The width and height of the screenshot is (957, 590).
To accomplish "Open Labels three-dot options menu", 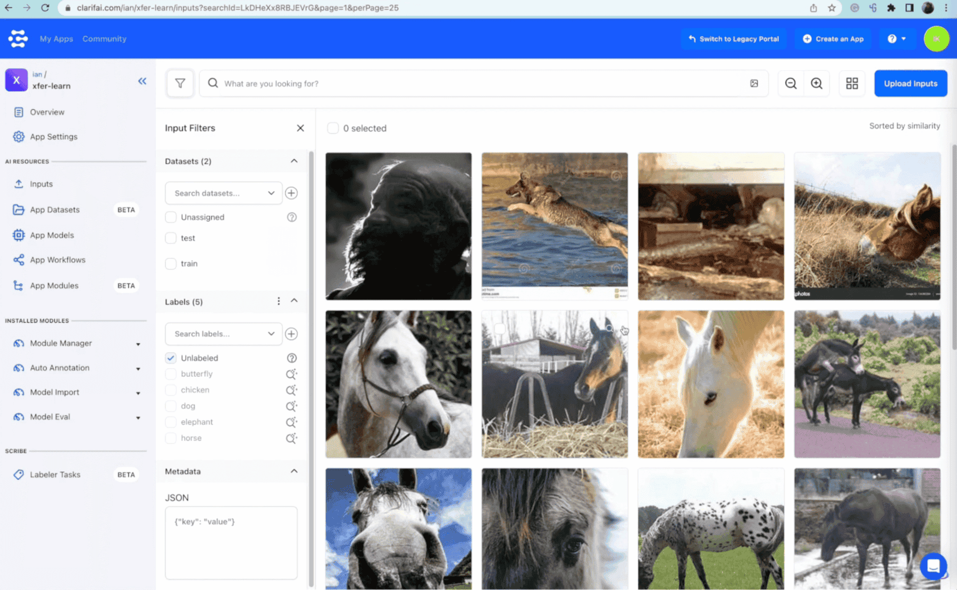I will click(x=279, y=302).
